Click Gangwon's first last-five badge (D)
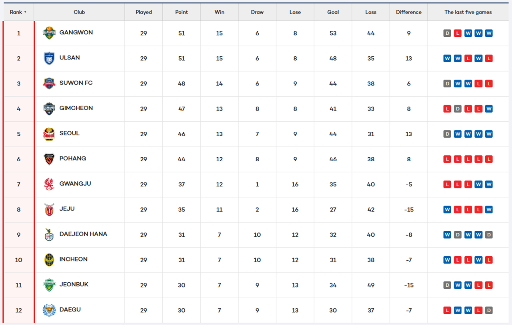512x325 pixels. tap(447, 34)
